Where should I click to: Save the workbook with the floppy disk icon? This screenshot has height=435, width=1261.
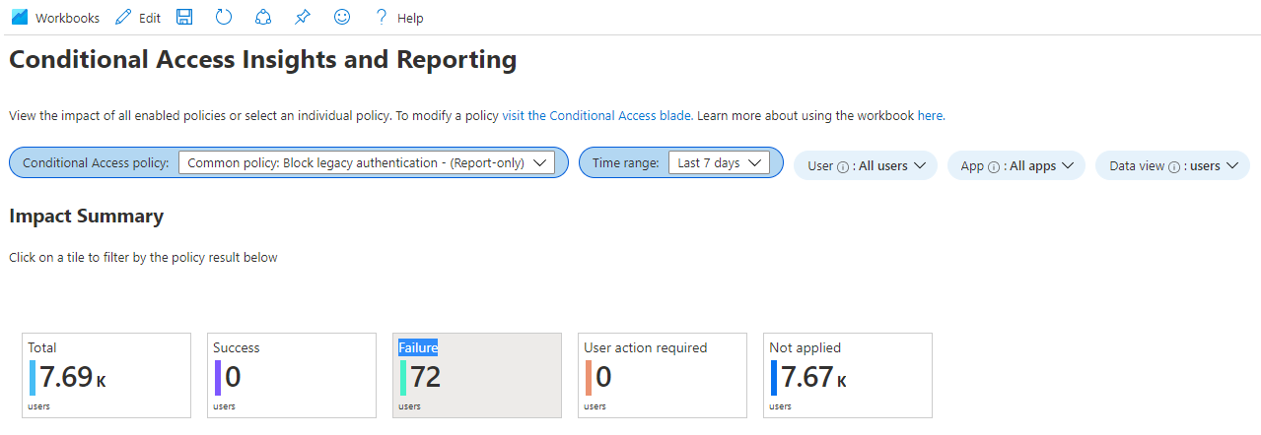tap(183, 18)
